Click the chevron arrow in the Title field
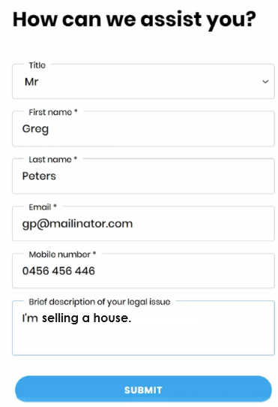This screenshot has width=278, height=407. 265,82
